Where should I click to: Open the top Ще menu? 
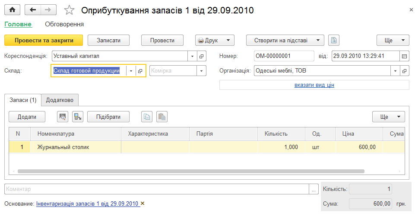coord(393,40)
